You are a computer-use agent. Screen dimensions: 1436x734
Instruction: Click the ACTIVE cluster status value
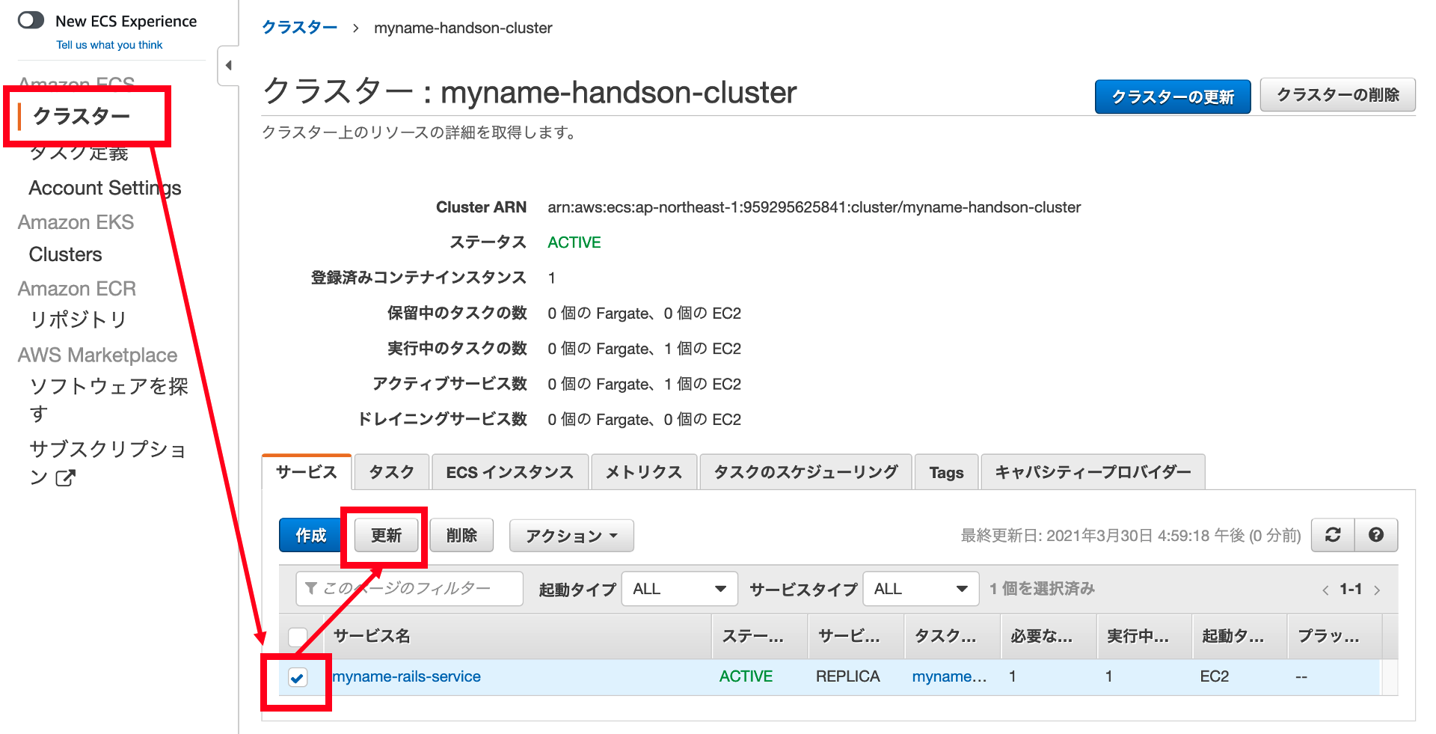coord(574,242)
